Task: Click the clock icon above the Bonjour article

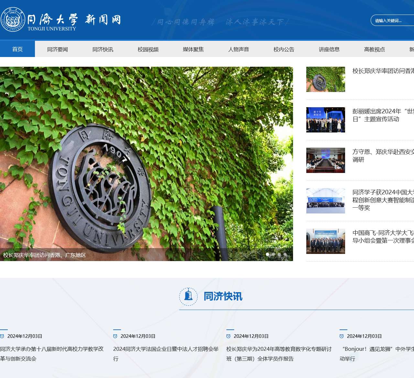Action: pos(342,336)
